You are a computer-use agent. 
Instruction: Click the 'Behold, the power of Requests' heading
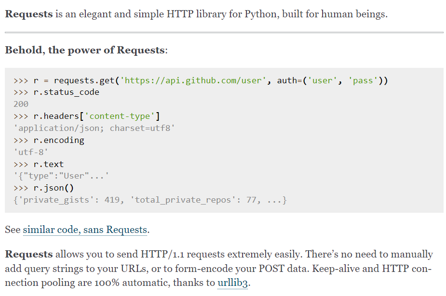pyautogui.click(x=86, y=50)
